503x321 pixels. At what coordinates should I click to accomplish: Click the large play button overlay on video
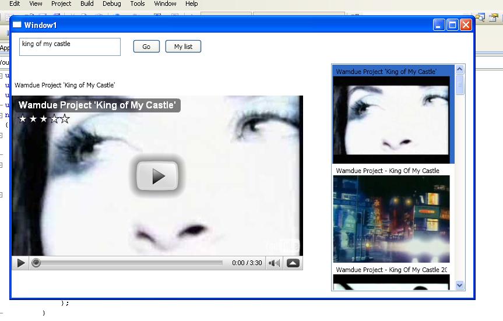(157, 176)
